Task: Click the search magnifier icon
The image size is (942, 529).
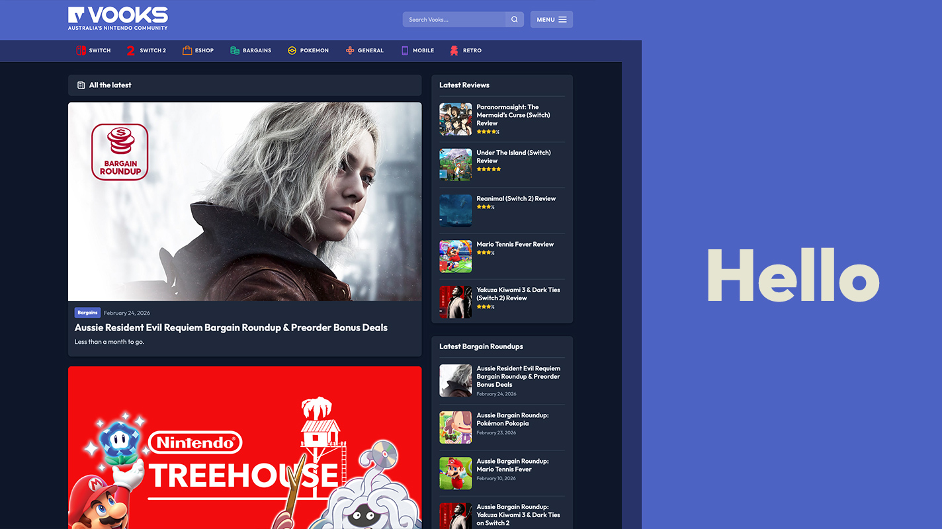Action: pyautogui.click(x=514, y=20)
